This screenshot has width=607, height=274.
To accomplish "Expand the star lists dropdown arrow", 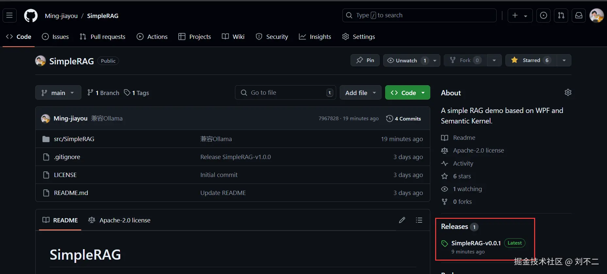I will 564,60.
